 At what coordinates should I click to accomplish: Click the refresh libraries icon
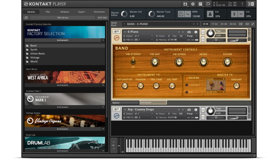pyautogui.click(x=26, y=18)
